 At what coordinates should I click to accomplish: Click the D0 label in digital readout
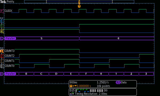(x=106, y=90)
